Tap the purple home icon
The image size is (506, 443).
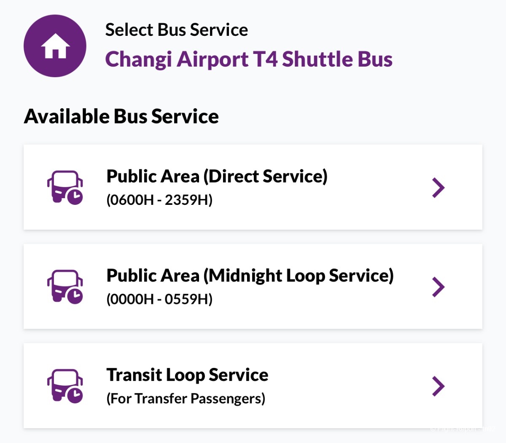click(x=55, y=46)
